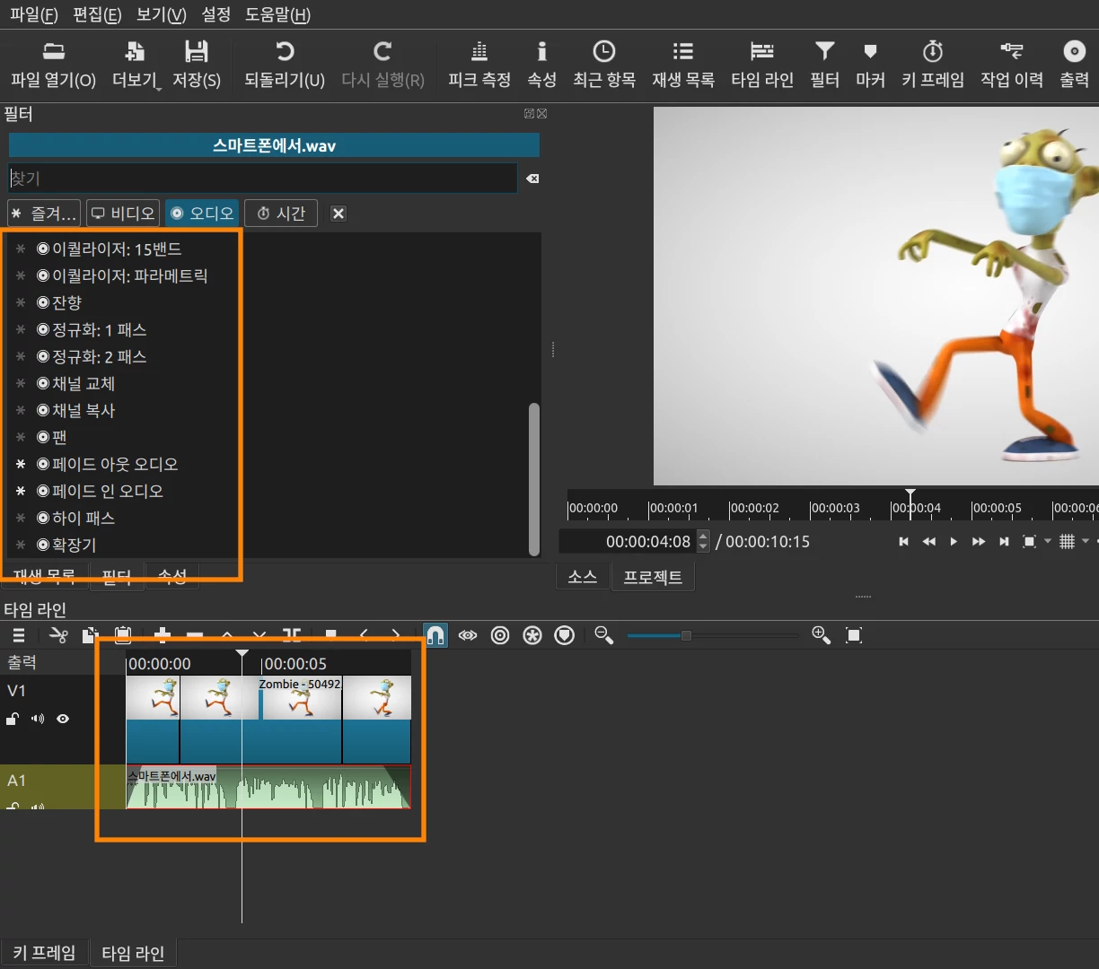Image resolution: width=1099 pixels, height=969 pixels.
Task: Toggle ripple markers
Action: pyautogui.click(x=565, y=635)
